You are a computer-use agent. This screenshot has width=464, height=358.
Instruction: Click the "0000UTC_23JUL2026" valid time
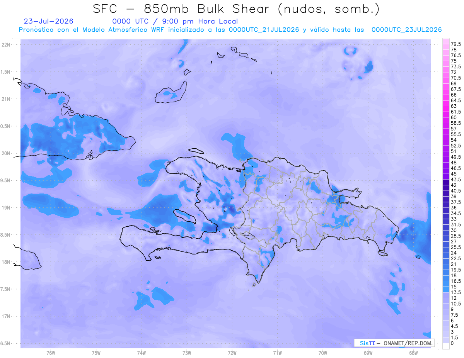pyautogui.click(x=406, y=30)
